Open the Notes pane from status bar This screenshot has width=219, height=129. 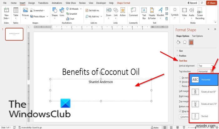[x=155, y=127]
